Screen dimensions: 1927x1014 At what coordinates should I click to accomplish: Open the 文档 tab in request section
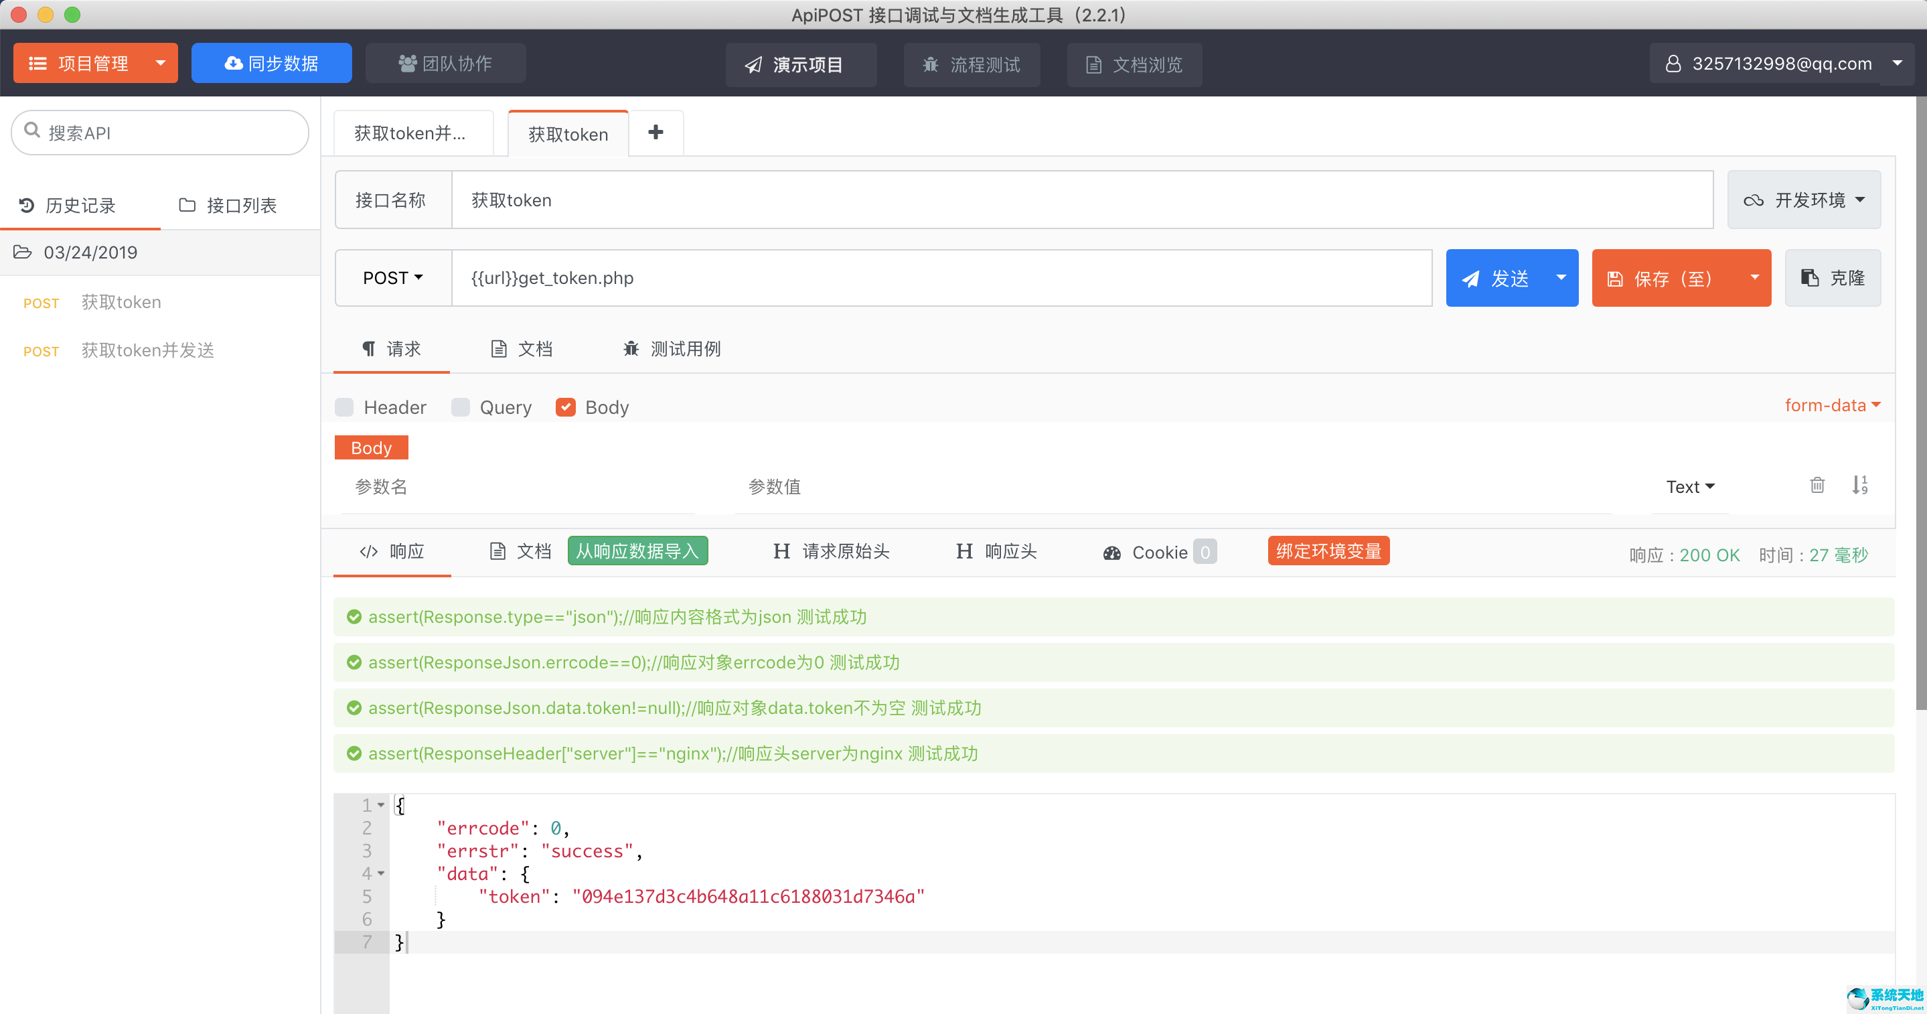[522, 349]
